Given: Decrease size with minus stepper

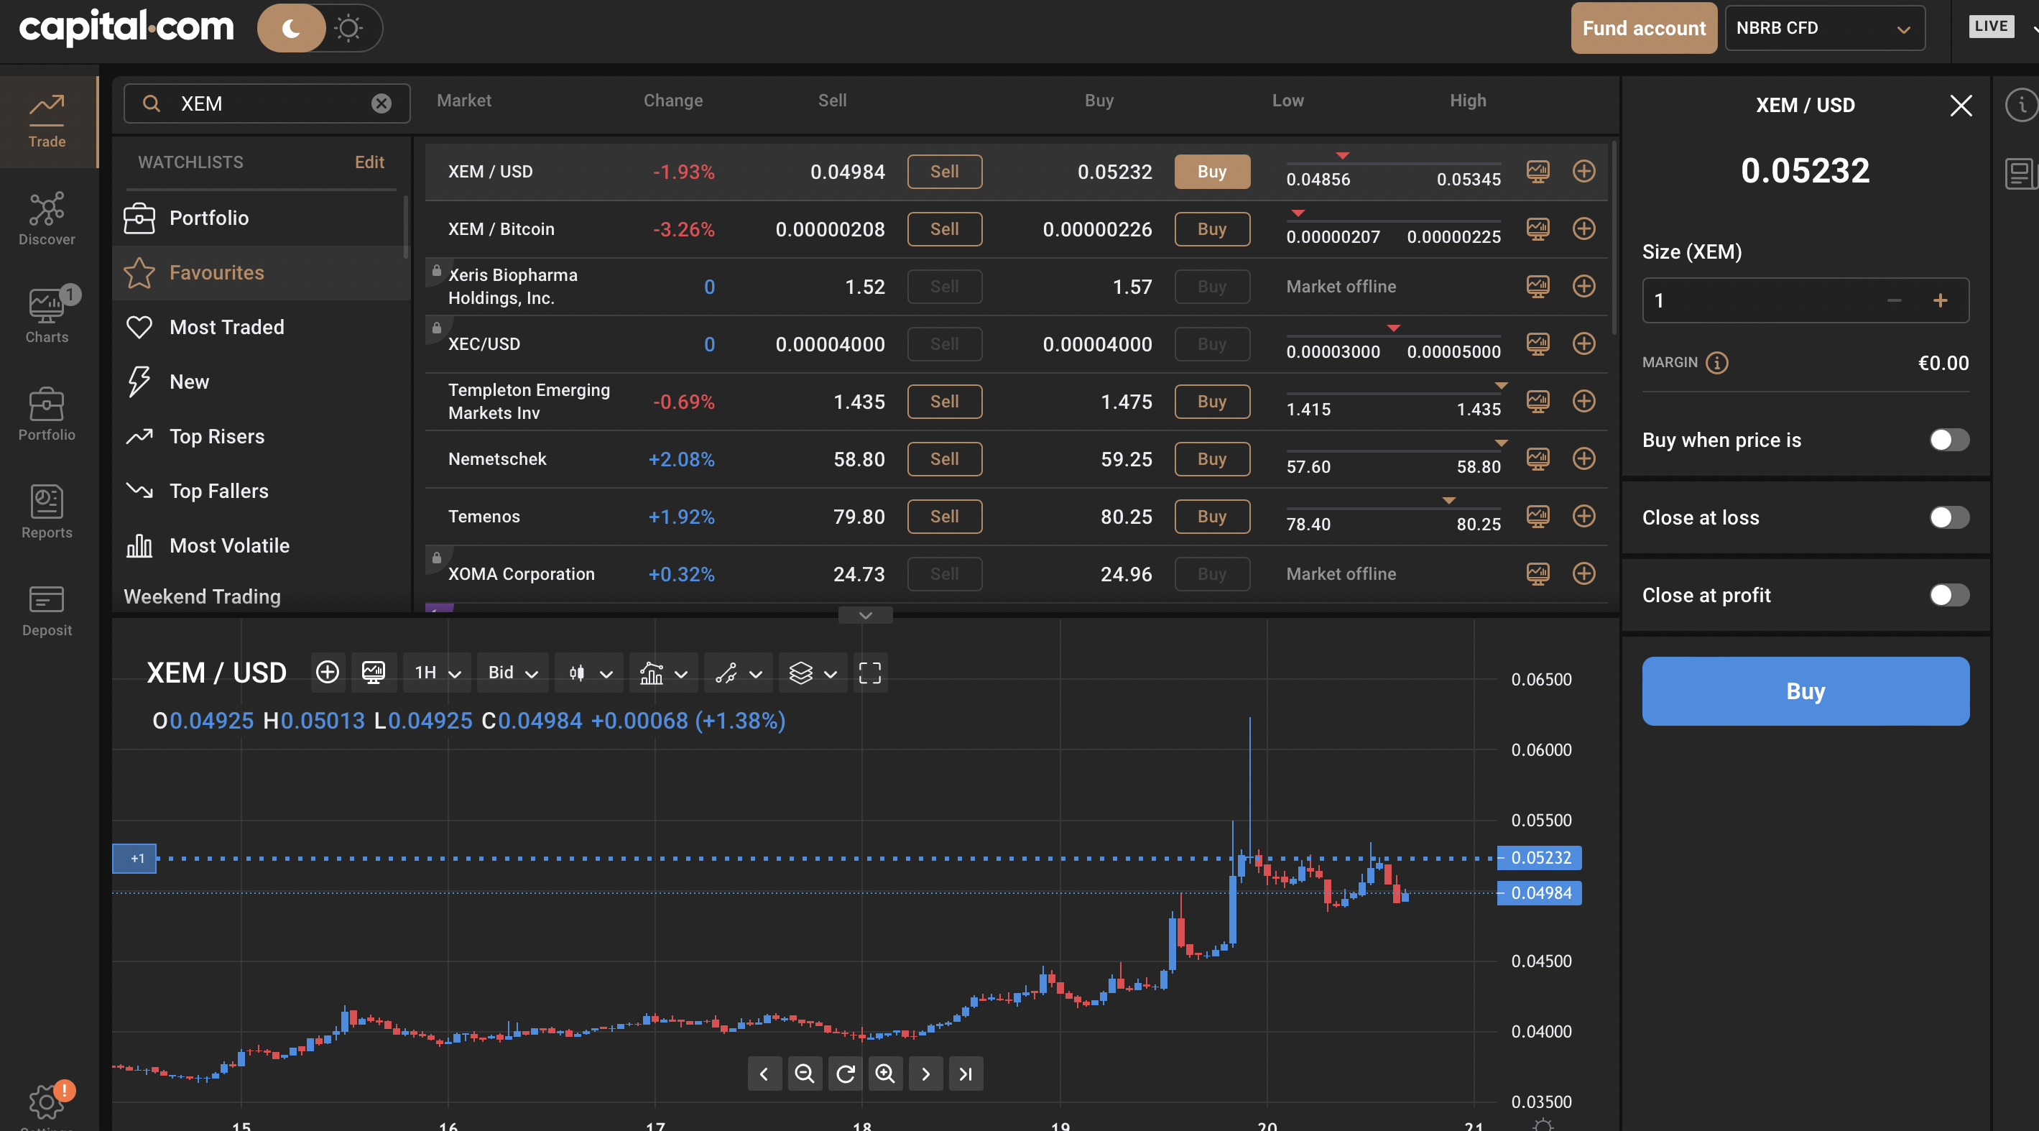Looking at the screenshot, I should 1893,301.
